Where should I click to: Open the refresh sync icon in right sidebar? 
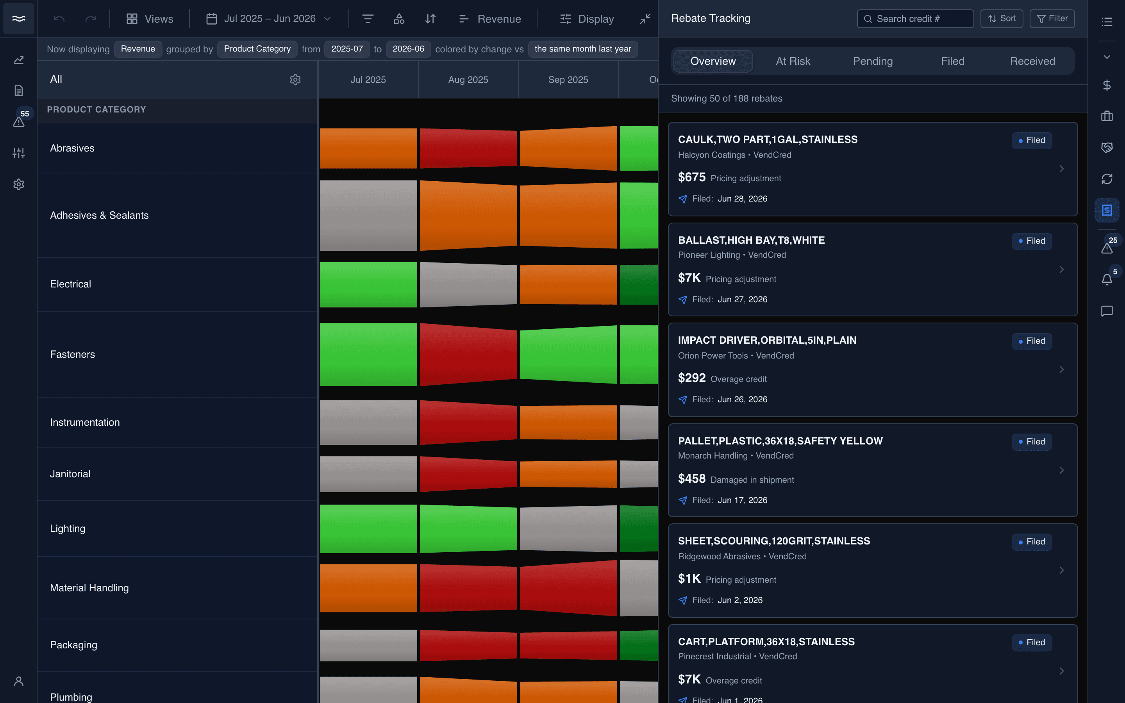1107,179
